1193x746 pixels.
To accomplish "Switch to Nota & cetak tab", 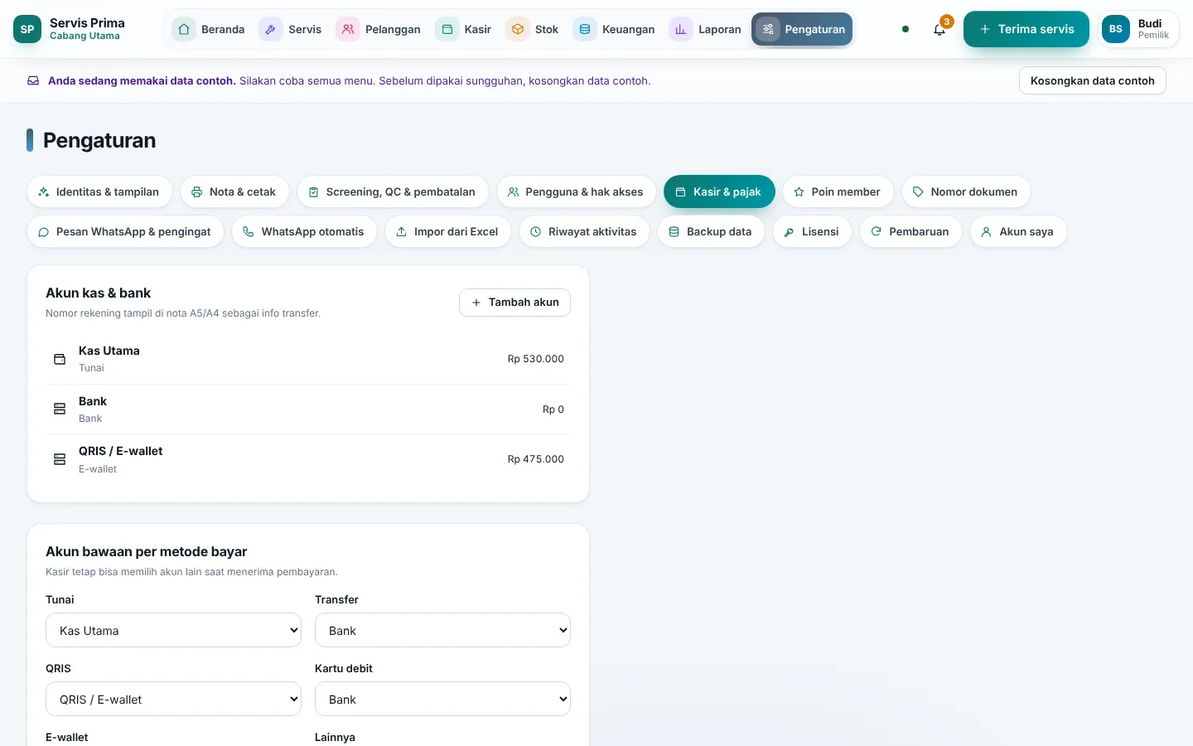I will [234, 191].
